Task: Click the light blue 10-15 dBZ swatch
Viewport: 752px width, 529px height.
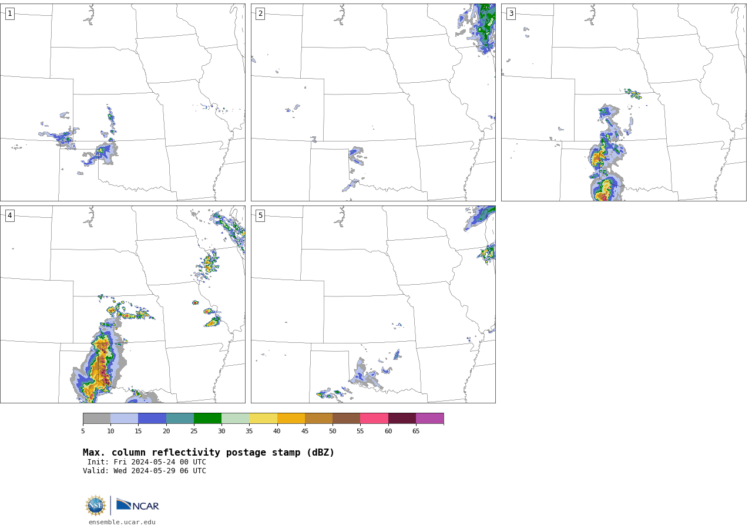Action: 124,419
